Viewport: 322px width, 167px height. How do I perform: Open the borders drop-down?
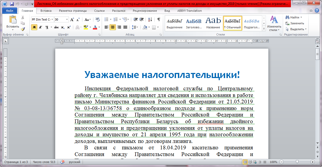tap(158, 27)
